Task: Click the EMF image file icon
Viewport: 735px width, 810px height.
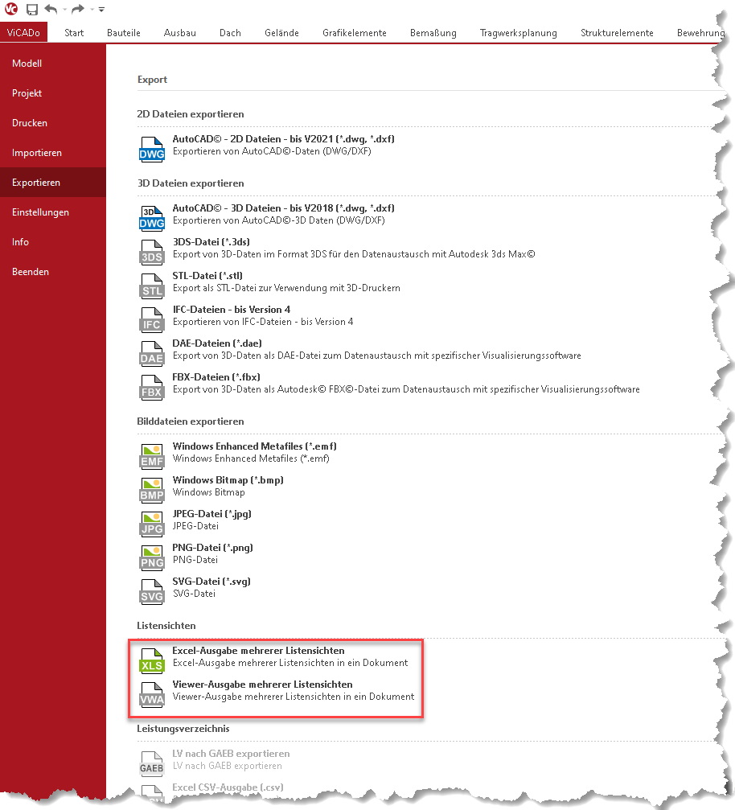Action: coord(151,457)
